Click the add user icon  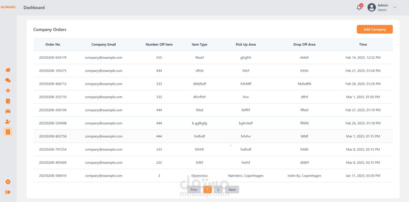tap(8, 122)
